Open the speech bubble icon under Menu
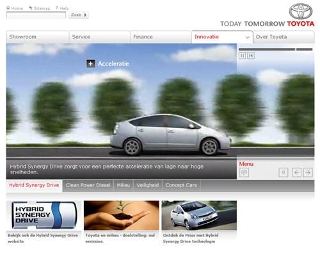The width and height of the screenshot is (320, 253). click(x=244, y=172)
